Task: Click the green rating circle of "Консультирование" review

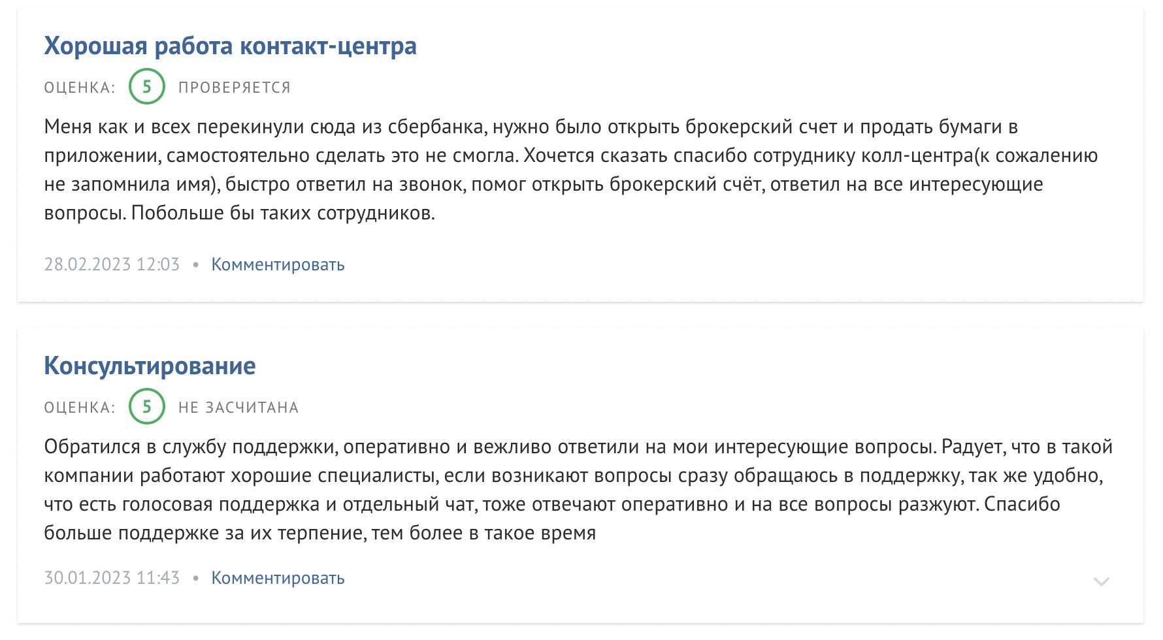Action: point(146,406)
